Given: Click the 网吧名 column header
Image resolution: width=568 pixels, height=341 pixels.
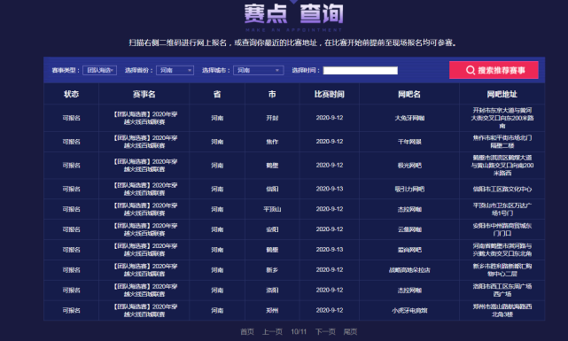Looking at the screenshot, I should (409, 94).
